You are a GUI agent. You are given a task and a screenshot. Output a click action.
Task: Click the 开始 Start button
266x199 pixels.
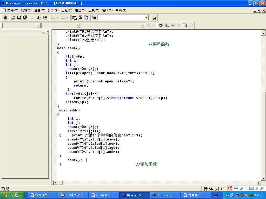[x=12, y=195]
